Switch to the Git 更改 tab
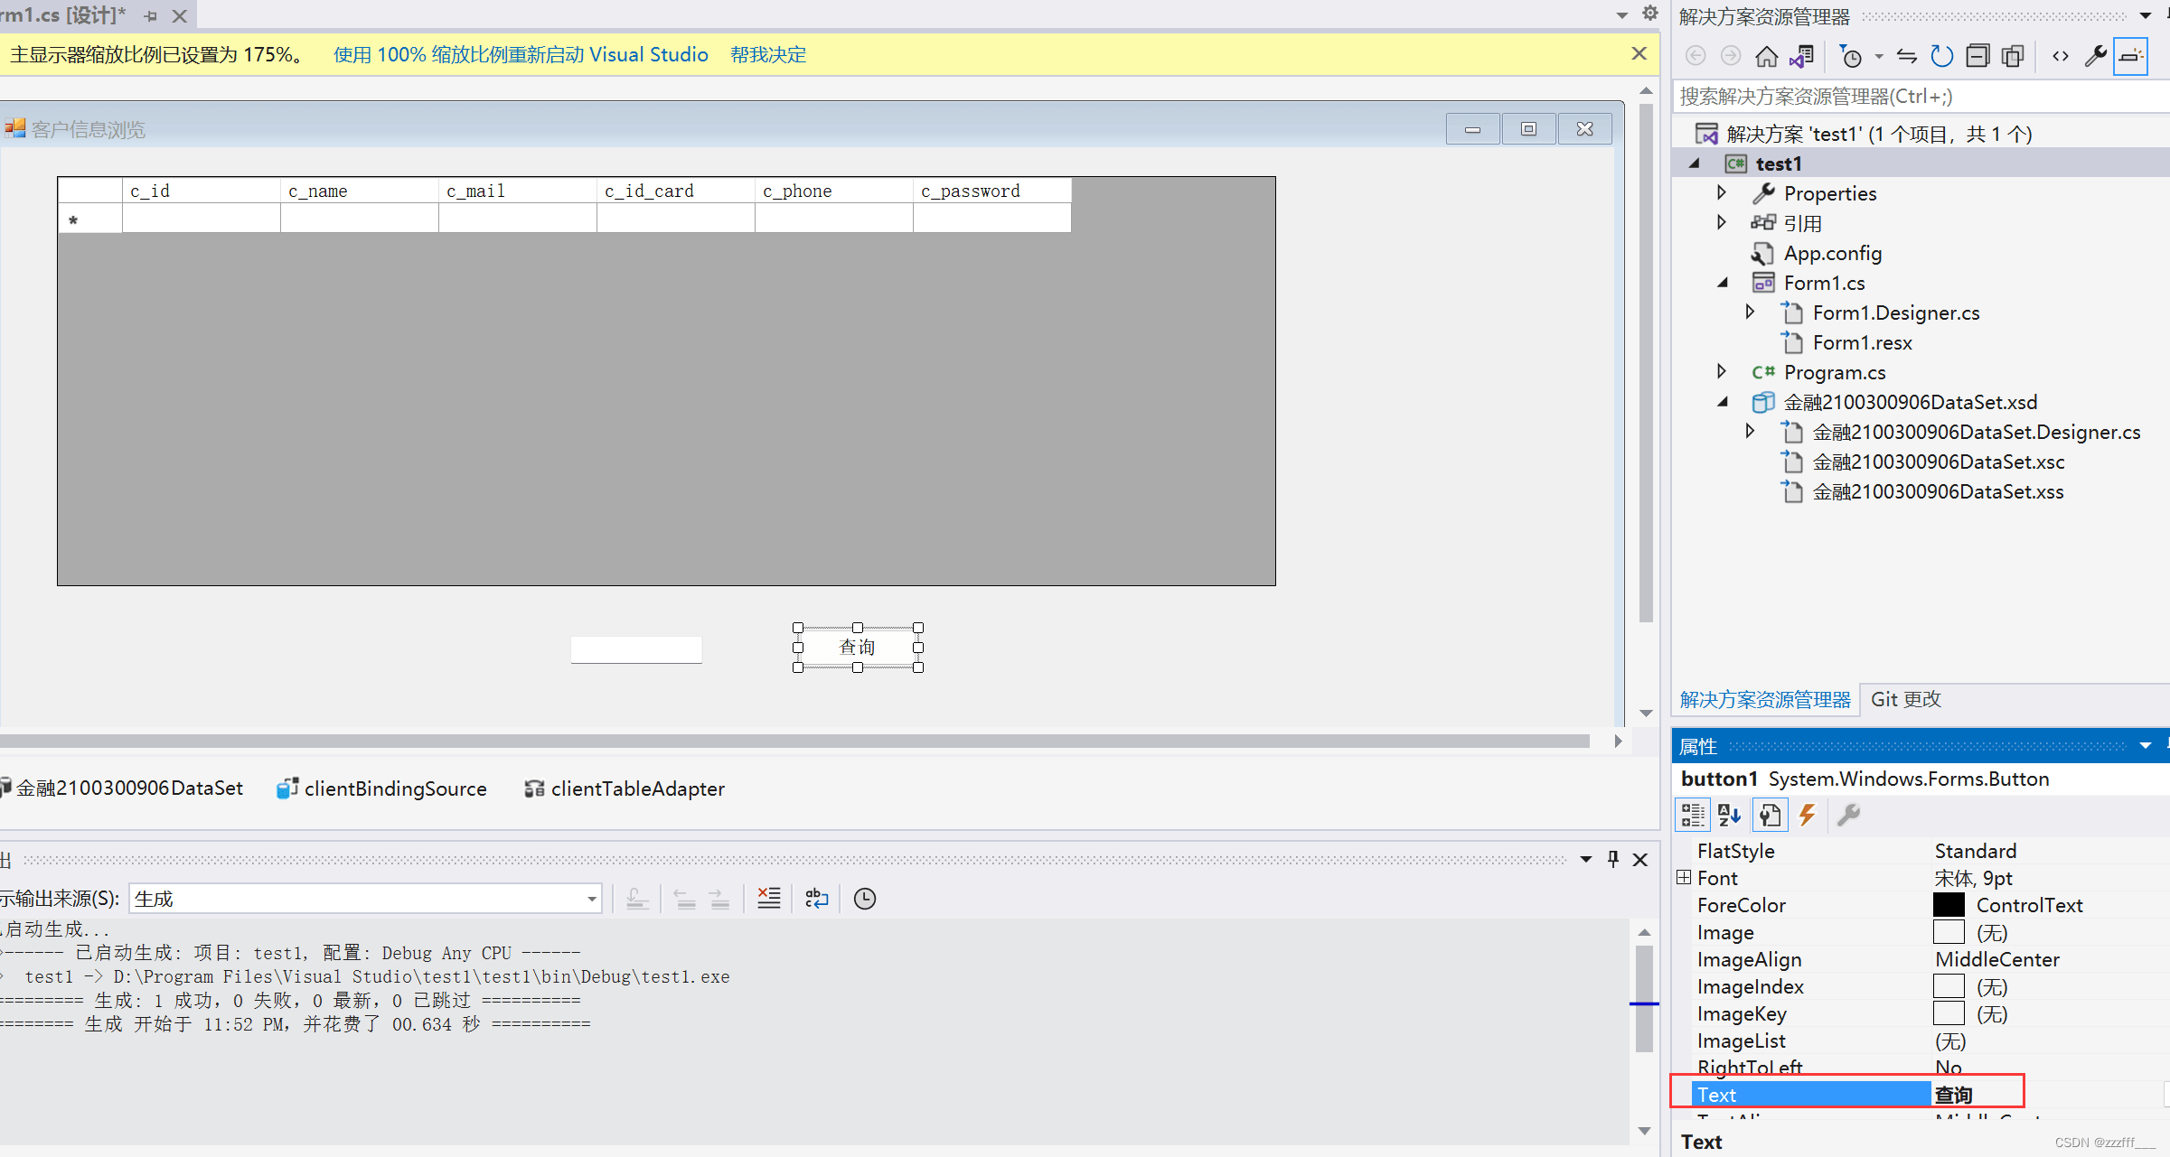 tap(1906, 700)
